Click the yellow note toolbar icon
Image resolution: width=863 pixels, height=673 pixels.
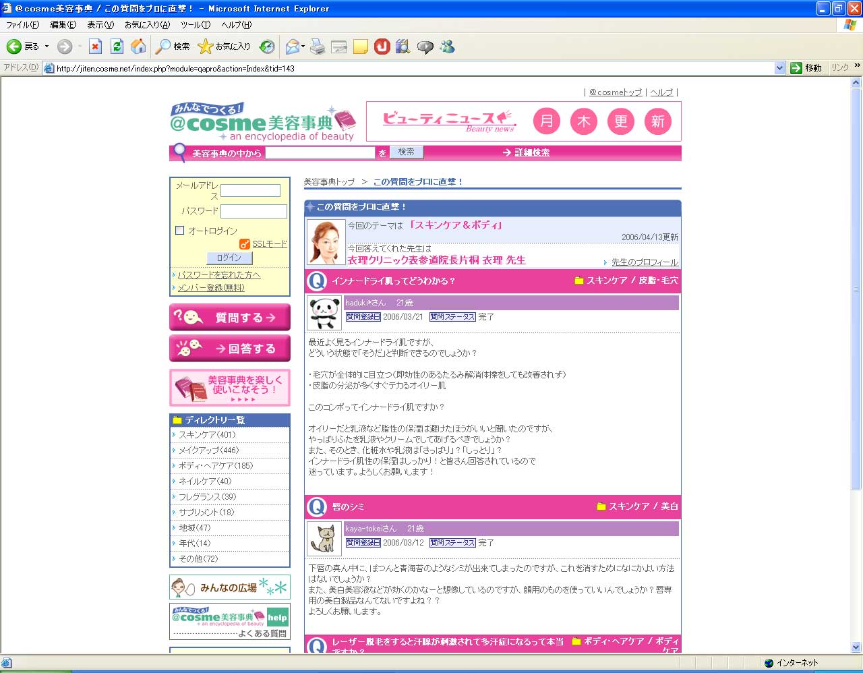click(x=361, y=47)
